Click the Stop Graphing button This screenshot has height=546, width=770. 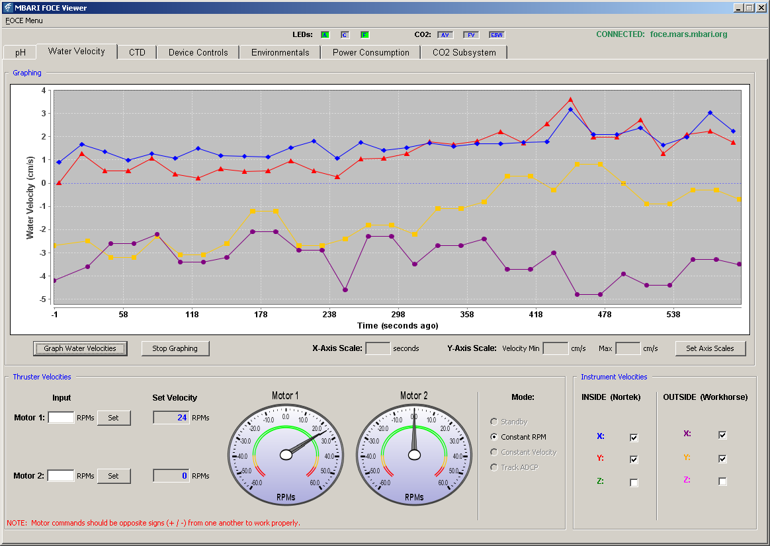pyautogui.click(x=175, y=348)
